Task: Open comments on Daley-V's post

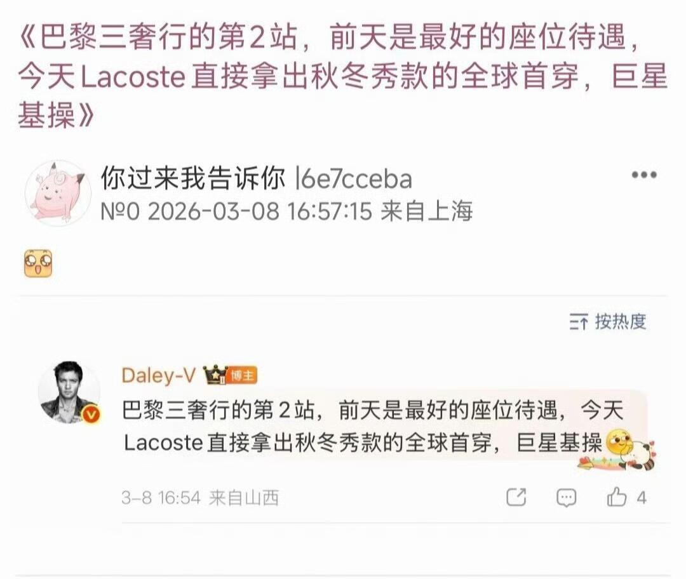Action: 566,498
